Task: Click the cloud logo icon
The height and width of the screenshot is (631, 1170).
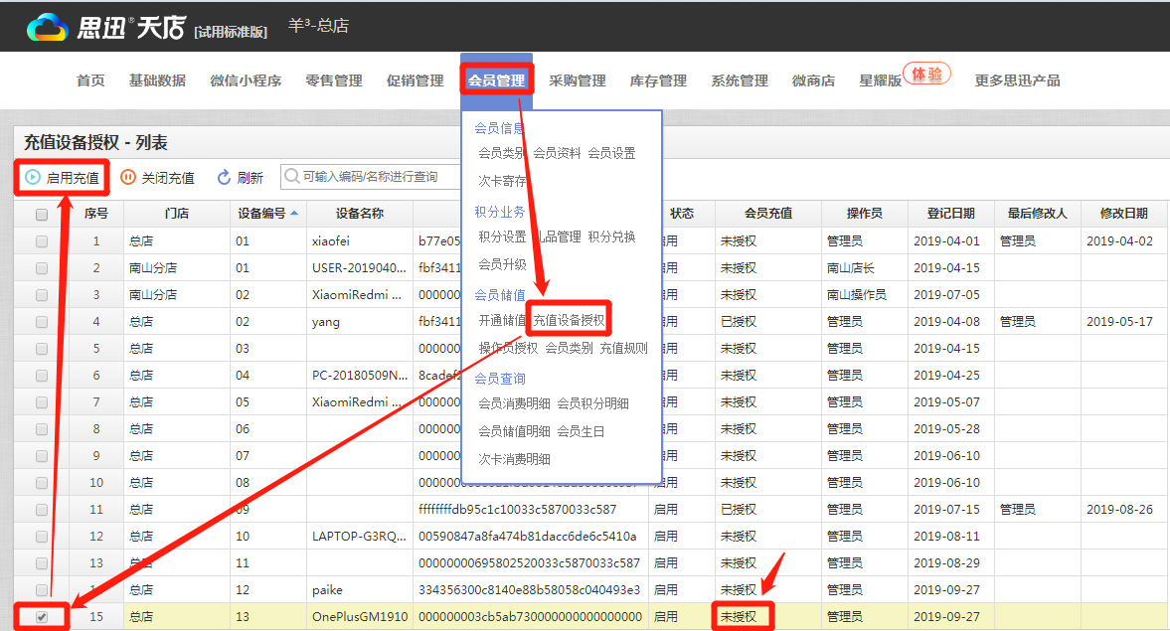Action: coord(47,28)
